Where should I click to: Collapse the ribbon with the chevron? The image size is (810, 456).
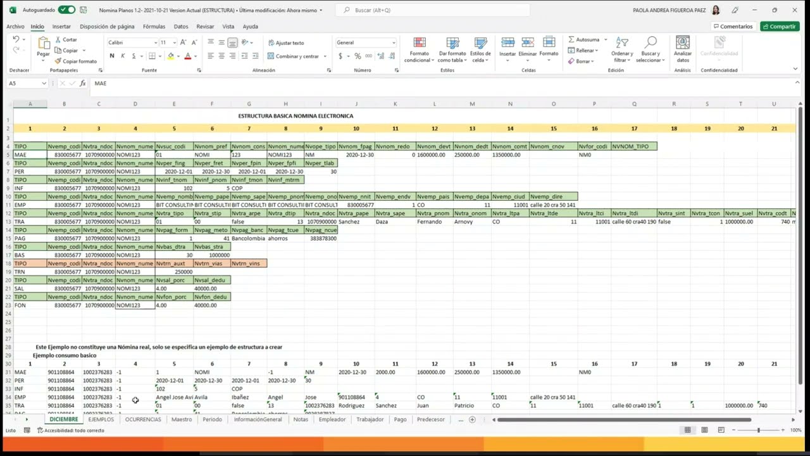click(795, 68)
